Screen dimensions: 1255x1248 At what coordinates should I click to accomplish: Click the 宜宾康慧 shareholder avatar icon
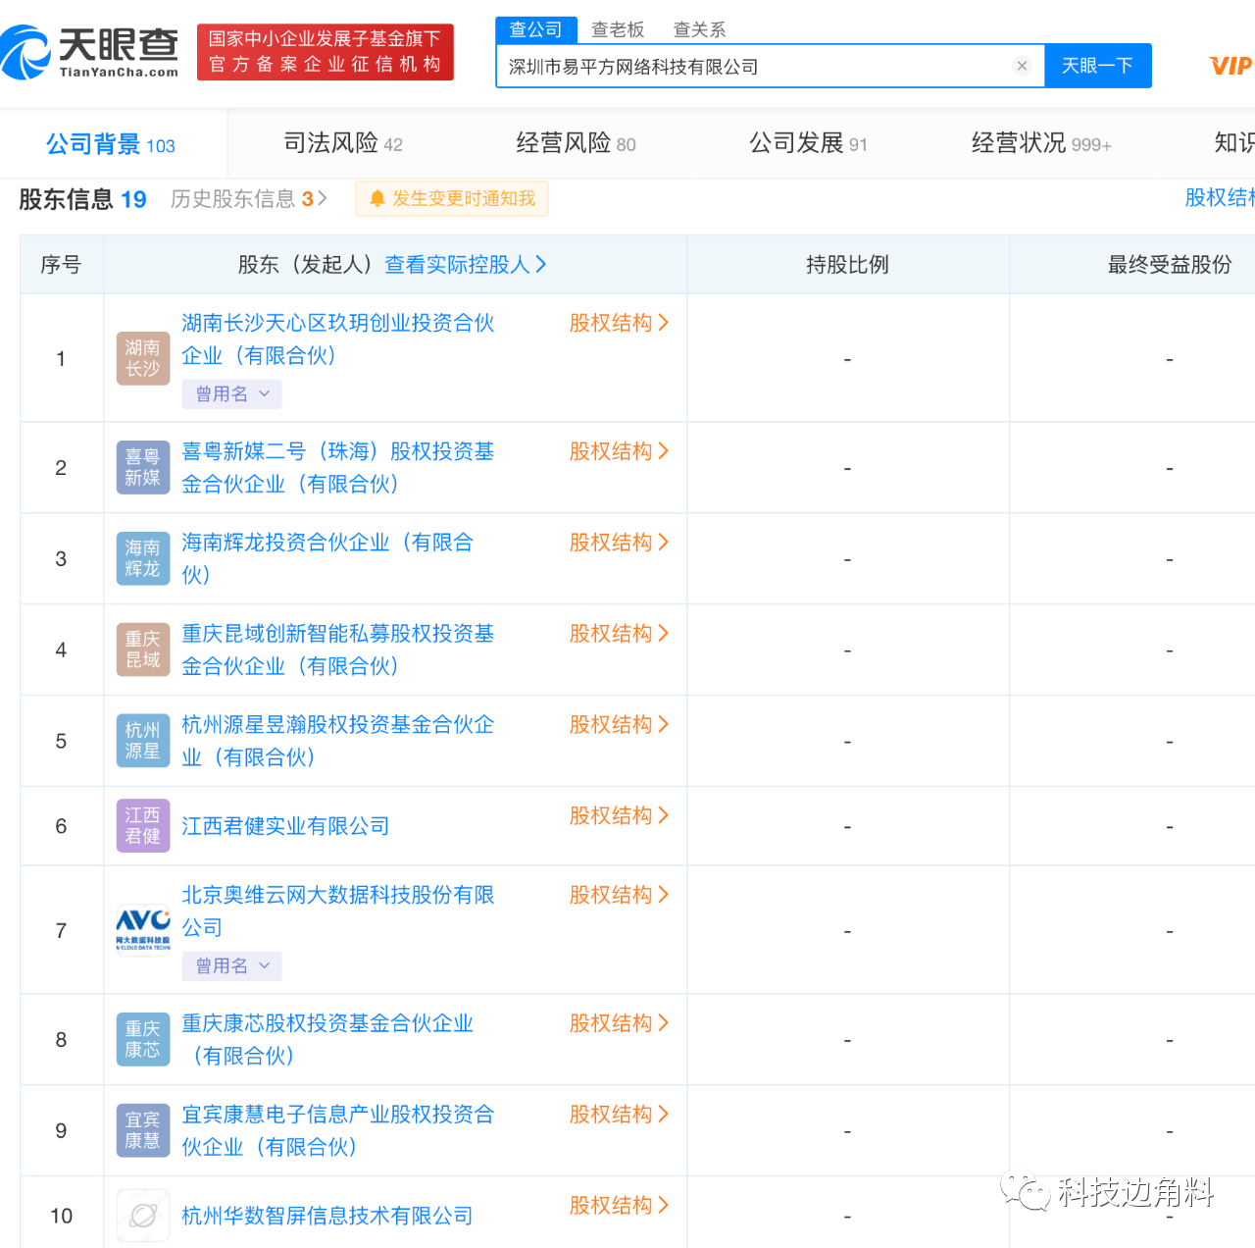tap(143, 1130)
